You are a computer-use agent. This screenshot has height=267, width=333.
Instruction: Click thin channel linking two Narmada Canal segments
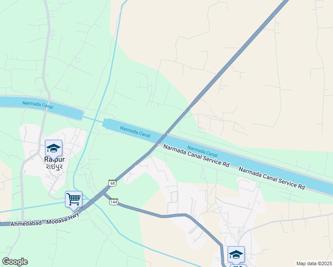[93, 119]
